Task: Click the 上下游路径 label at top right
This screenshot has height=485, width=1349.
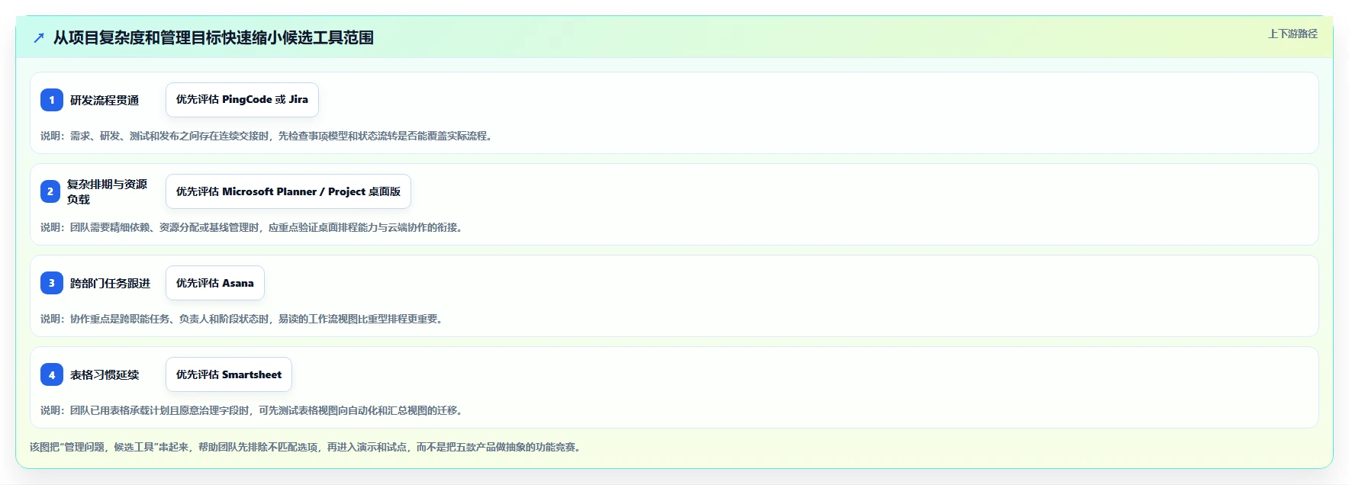Action: (1293, 34)
